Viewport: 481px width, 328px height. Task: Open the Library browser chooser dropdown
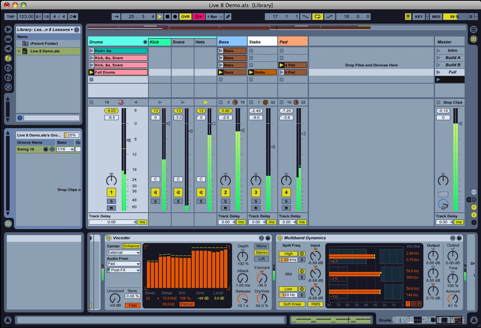(x=45, y=30)
